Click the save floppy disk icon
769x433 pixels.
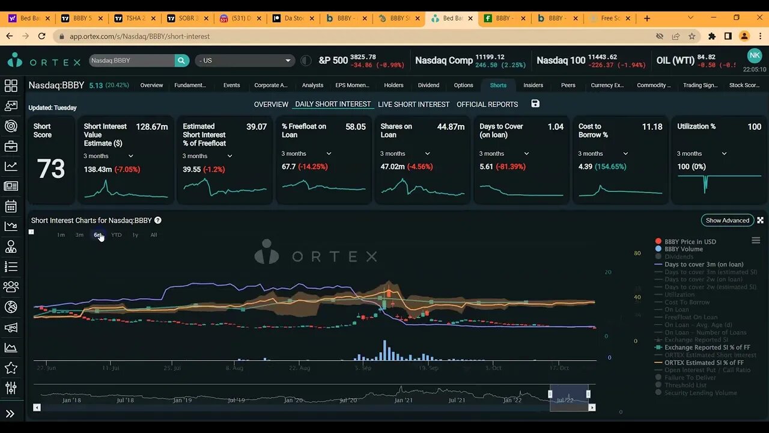click(535, 103)
